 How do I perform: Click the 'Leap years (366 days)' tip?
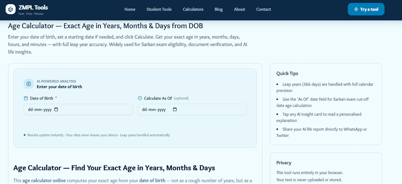(325, 87)
